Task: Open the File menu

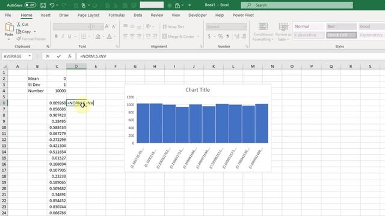Action: [8, 15]
